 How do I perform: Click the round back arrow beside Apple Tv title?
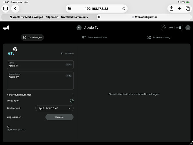(79, 28)
